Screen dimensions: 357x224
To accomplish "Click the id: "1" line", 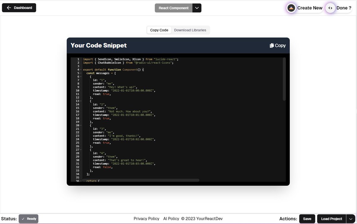I will [100, 80].
